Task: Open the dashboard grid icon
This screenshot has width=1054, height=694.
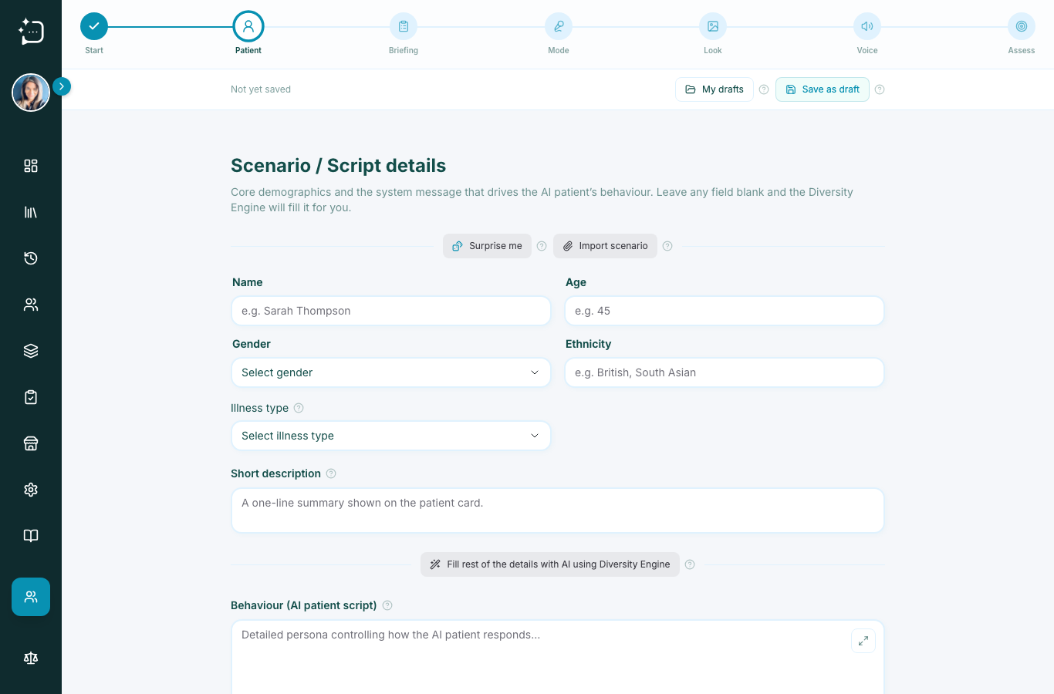Action: (31, 166)
